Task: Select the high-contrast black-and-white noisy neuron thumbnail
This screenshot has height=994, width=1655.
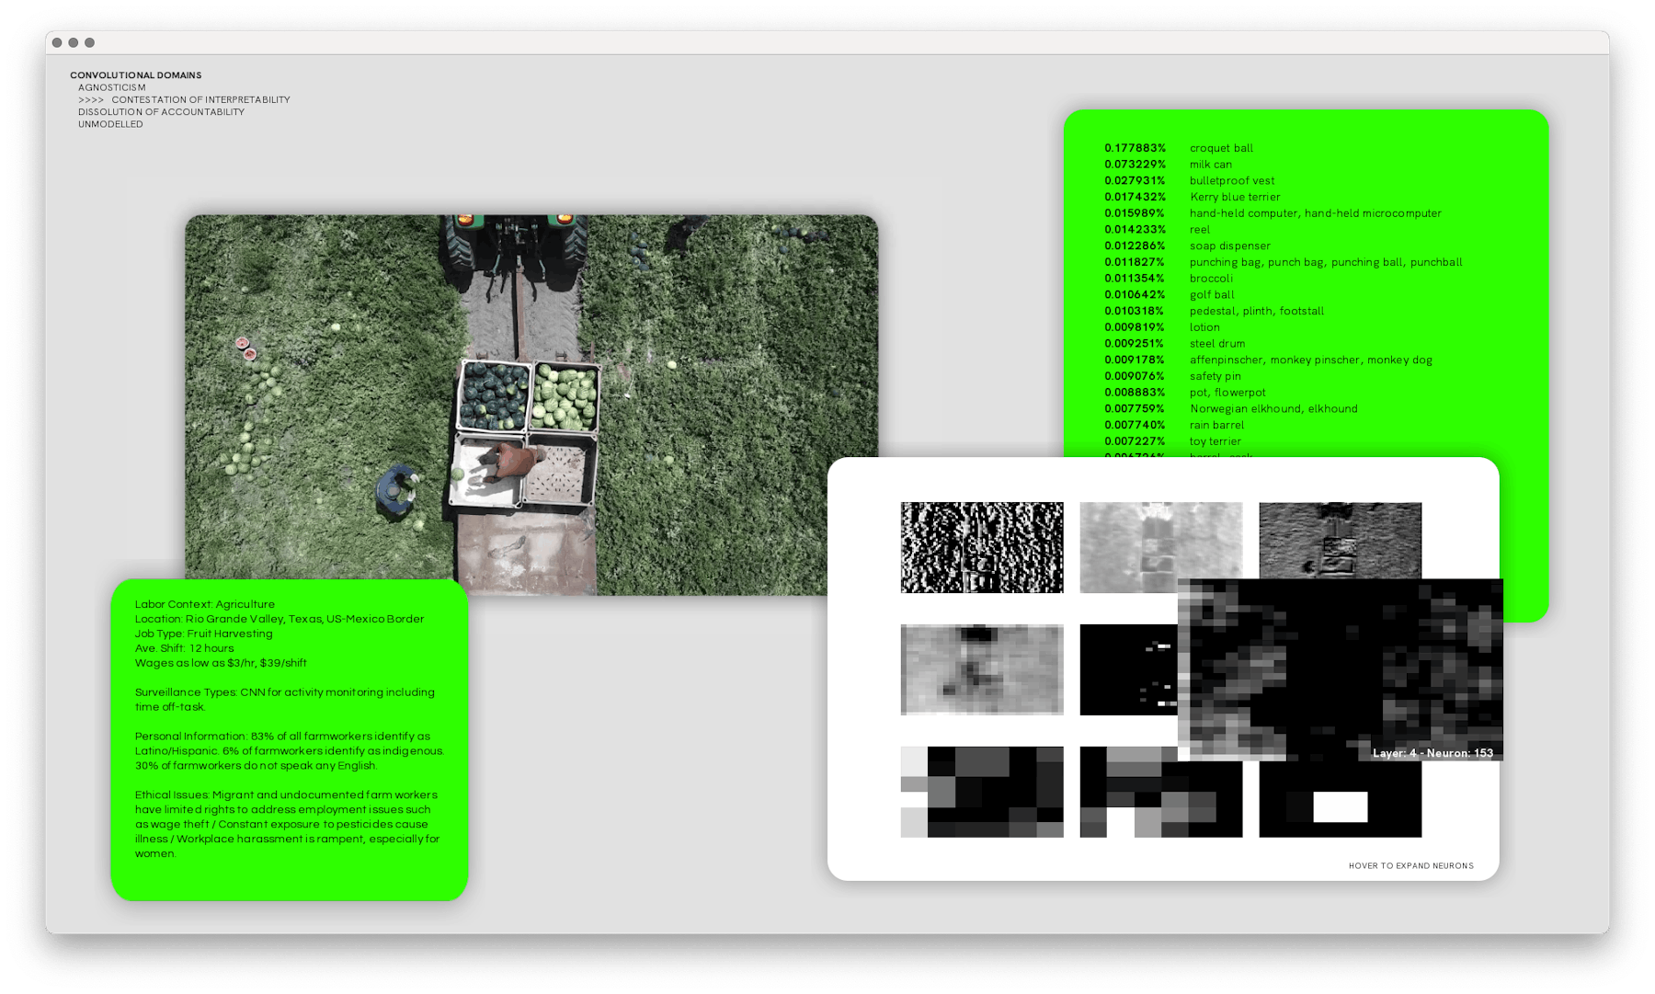Action: pos(981,547)
